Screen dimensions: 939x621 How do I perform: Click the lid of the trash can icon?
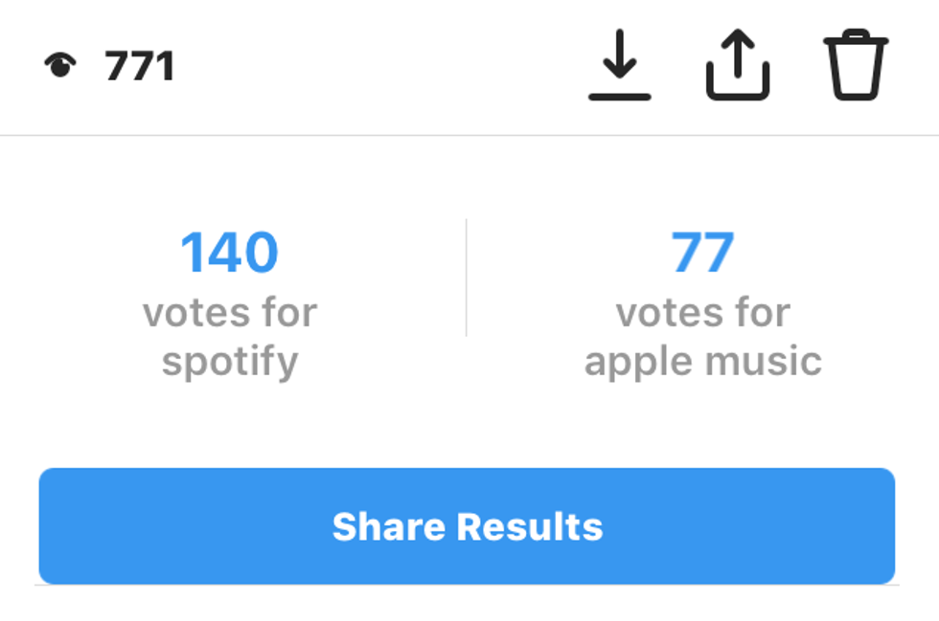[856, 39]
